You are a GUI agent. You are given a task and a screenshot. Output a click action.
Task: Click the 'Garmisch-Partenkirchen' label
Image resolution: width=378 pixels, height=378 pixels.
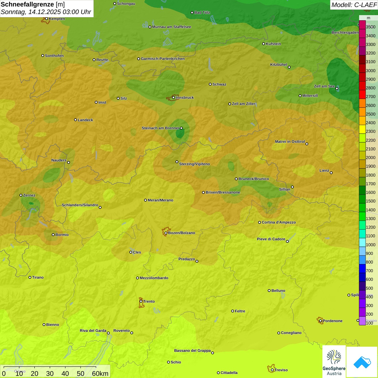click(x=163, y=59)
